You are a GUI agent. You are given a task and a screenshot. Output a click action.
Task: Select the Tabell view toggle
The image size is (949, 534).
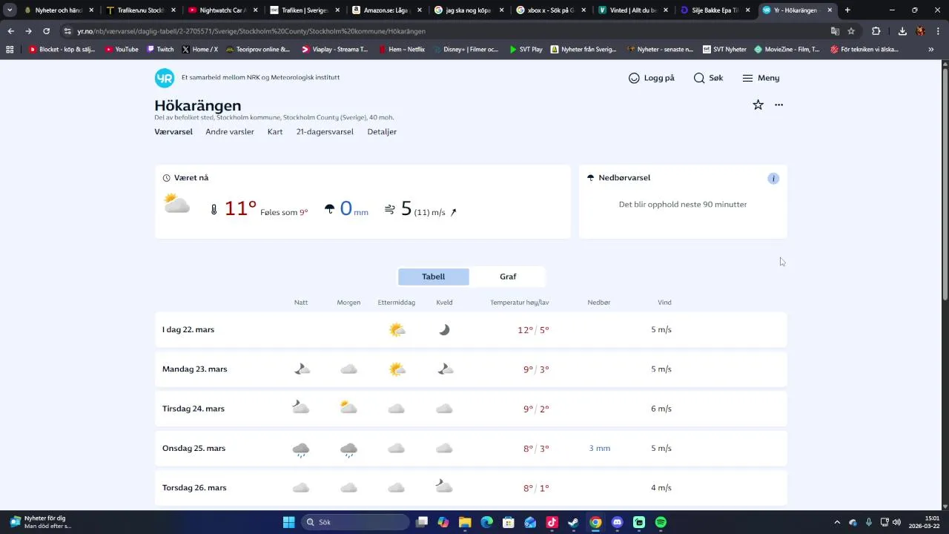(x=434, y=277)
